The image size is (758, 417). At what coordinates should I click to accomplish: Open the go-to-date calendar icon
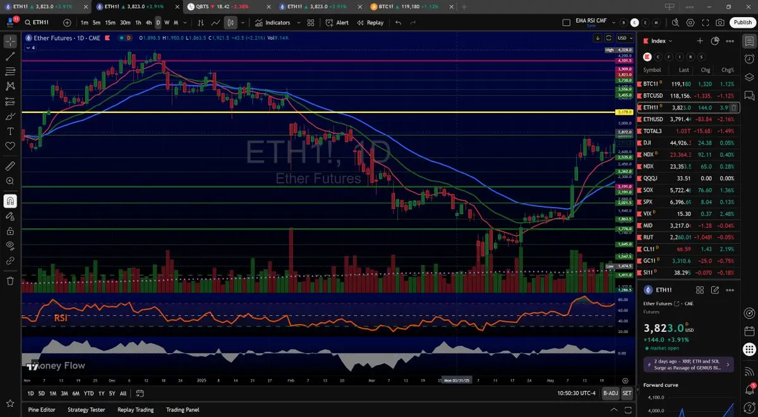point(140,393)
